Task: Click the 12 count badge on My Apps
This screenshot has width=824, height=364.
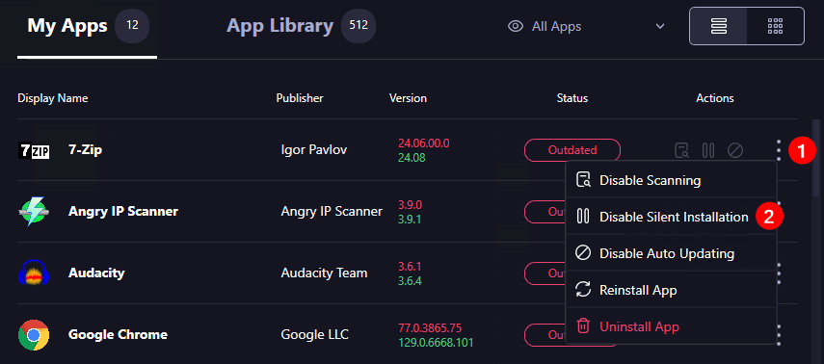Action: coord(132,25)
